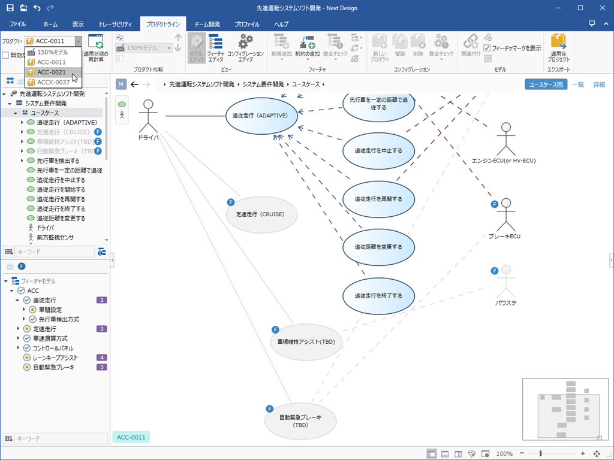Viewport: 614px width, 460px height.
Task: Click the fit-to-view icon in status bar
Action: (x=597, y=454)
